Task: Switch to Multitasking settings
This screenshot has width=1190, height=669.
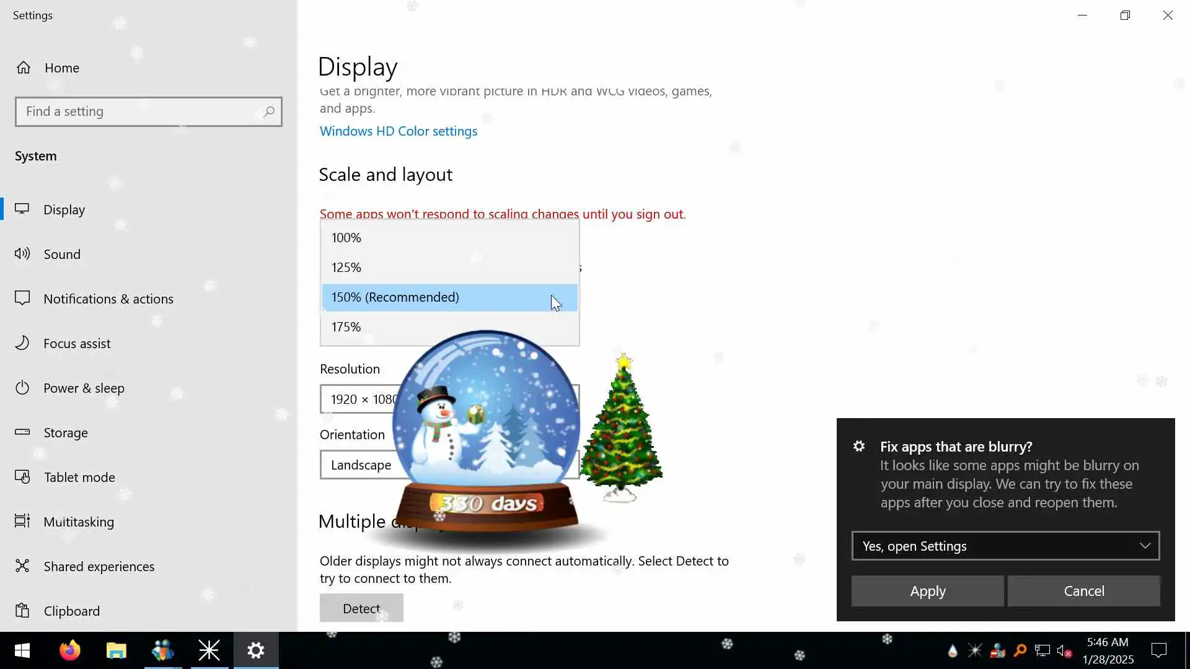Action: click(79, 522)
